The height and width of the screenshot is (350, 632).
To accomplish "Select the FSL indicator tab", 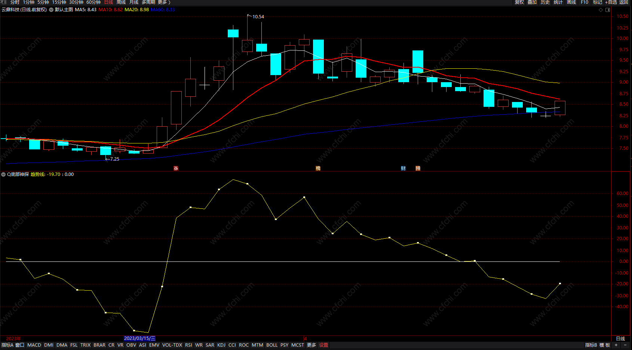I will pyautogui.click(x=74, y=345).
